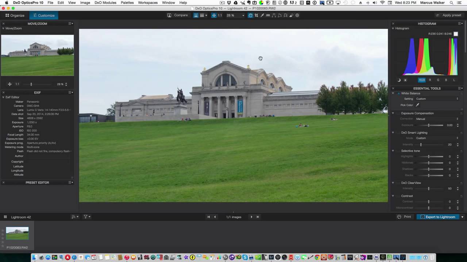This screenshot has width=467, height=262.
Task: Open Export to Lightroom dropdown arrow
Action: (462, 217)
